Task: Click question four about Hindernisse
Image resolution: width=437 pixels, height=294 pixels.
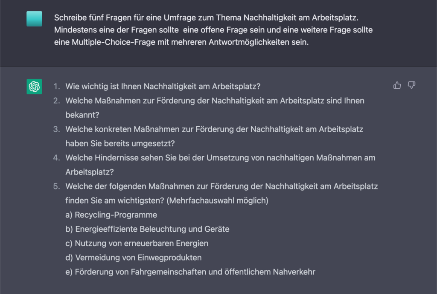Action: (x=221, y=165)
